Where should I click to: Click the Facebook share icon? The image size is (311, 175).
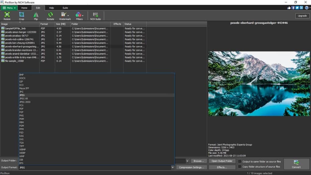(x=293, y=8)
